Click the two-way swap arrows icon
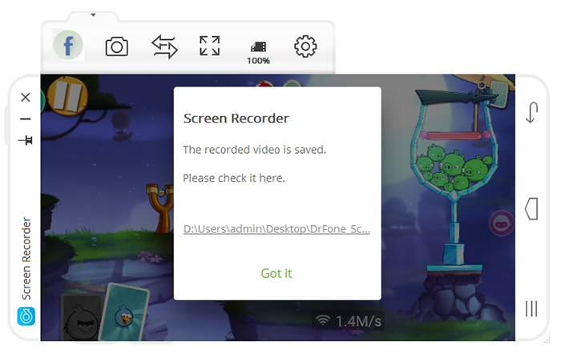This screenshot has width=561, height=354. (164, 46)
